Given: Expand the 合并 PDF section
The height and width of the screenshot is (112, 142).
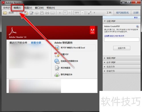Looking at the screenshot, I should pyautogui.click(x=122, y=62).
